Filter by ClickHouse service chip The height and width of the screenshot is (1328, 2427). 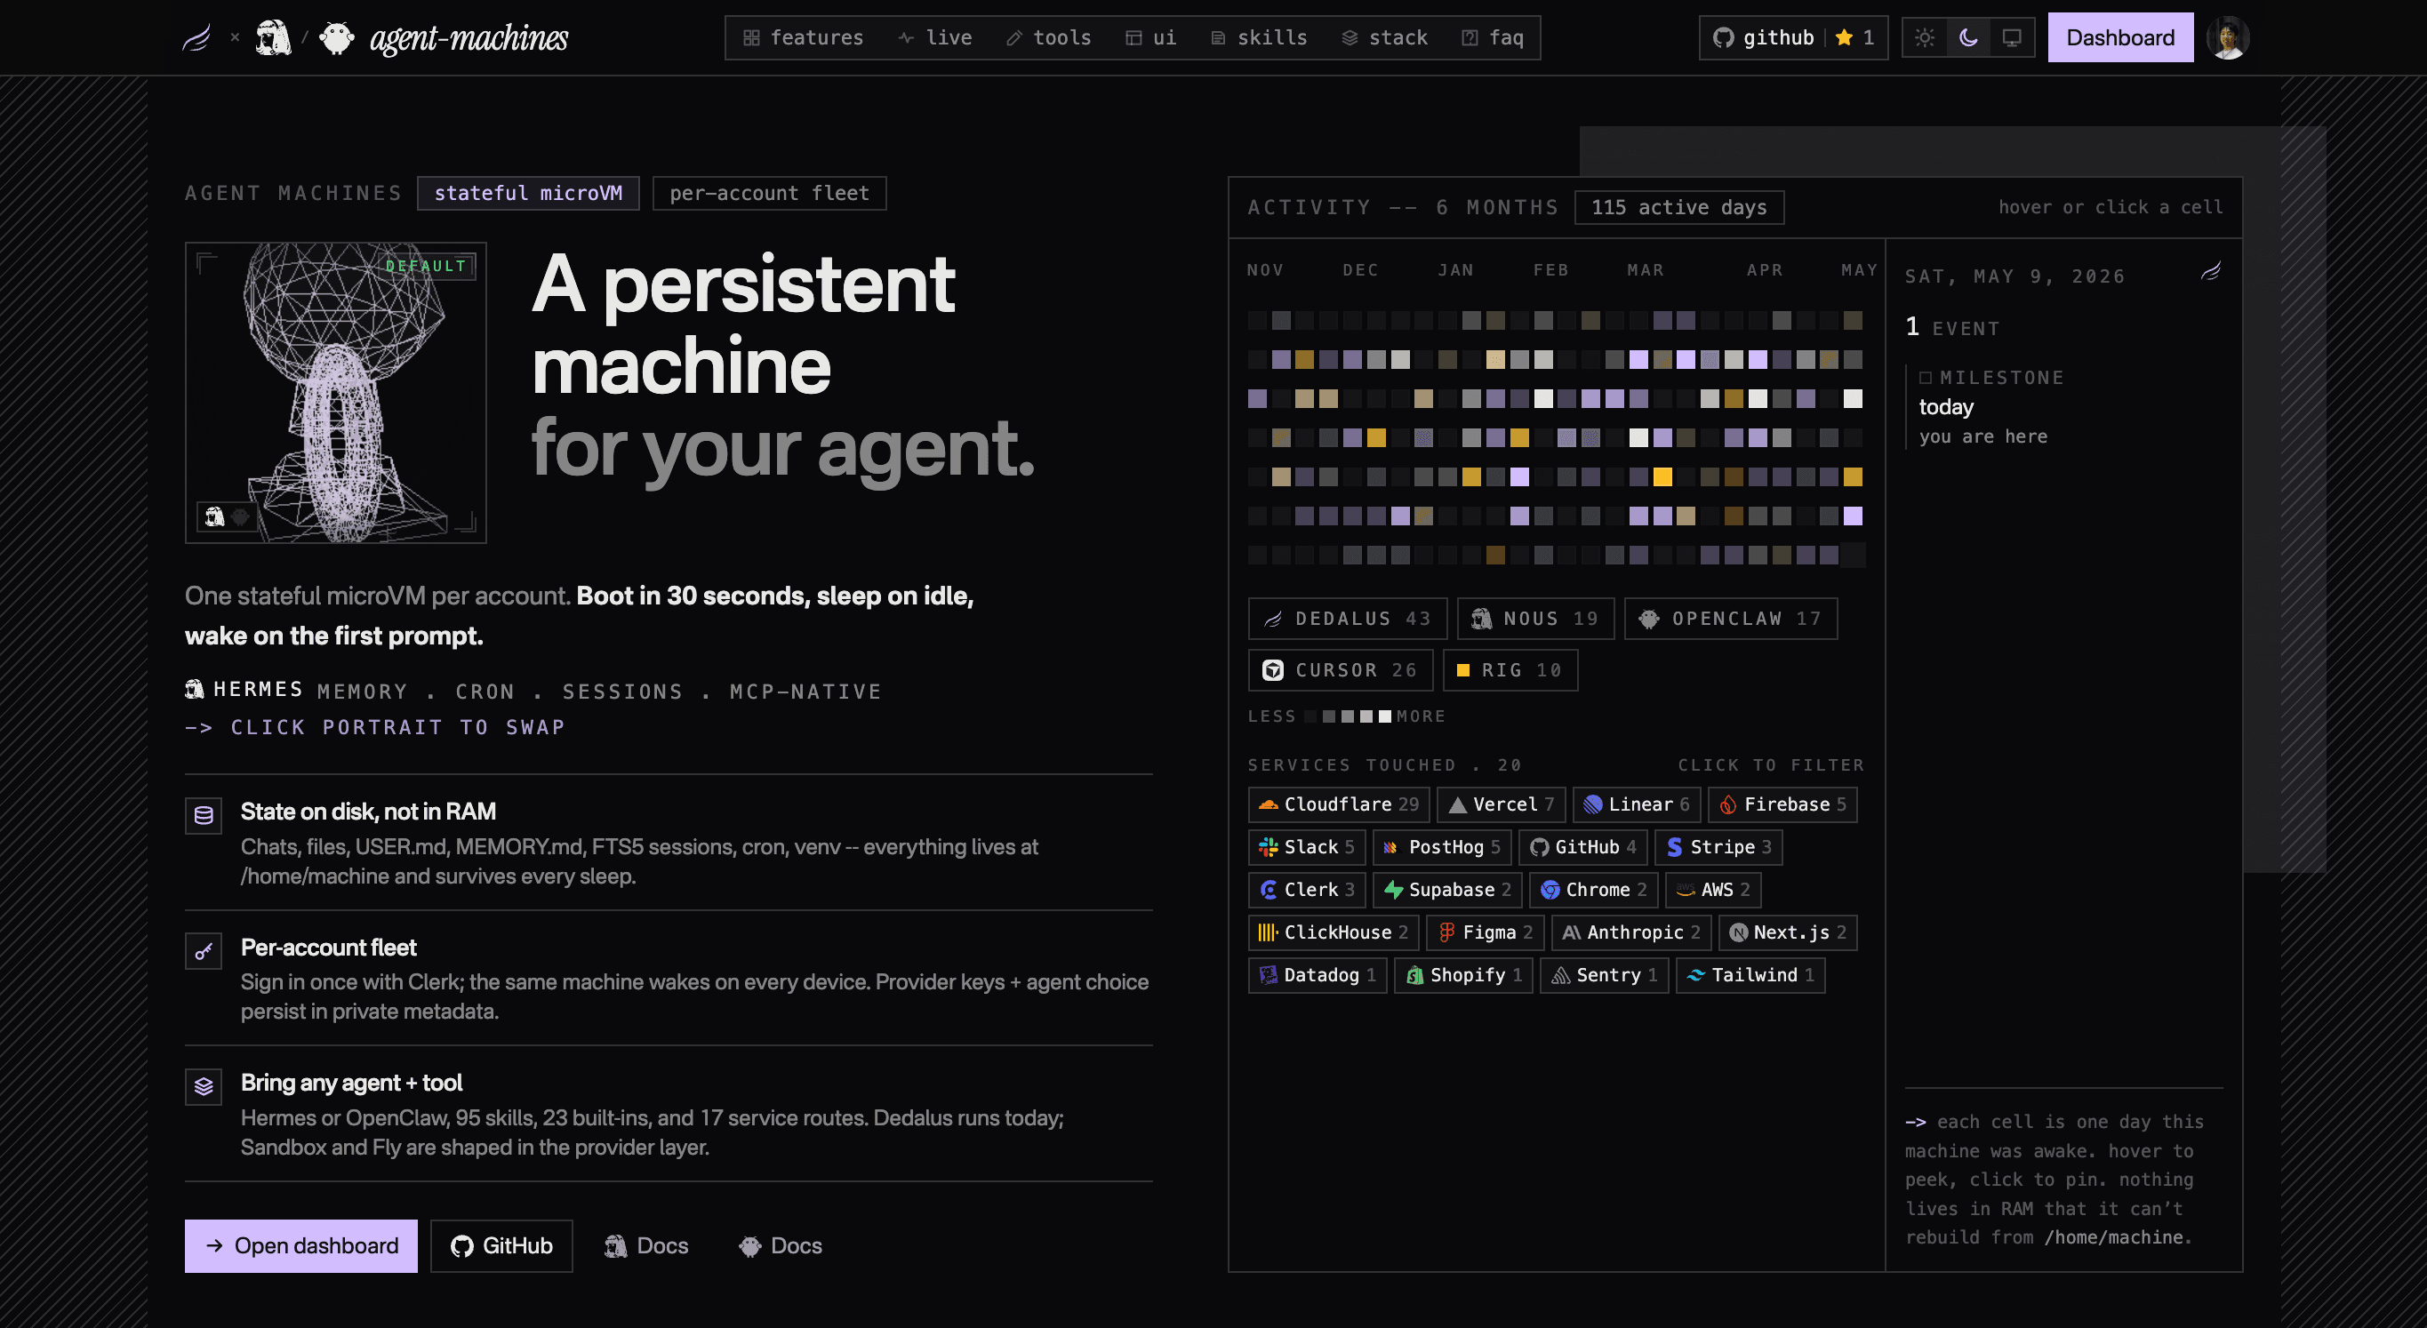tap(1334, 932)
